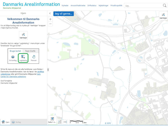Screen dimensions: 168x126
Task: Open the Natur basemap selector
Action: tap(52, 120)
